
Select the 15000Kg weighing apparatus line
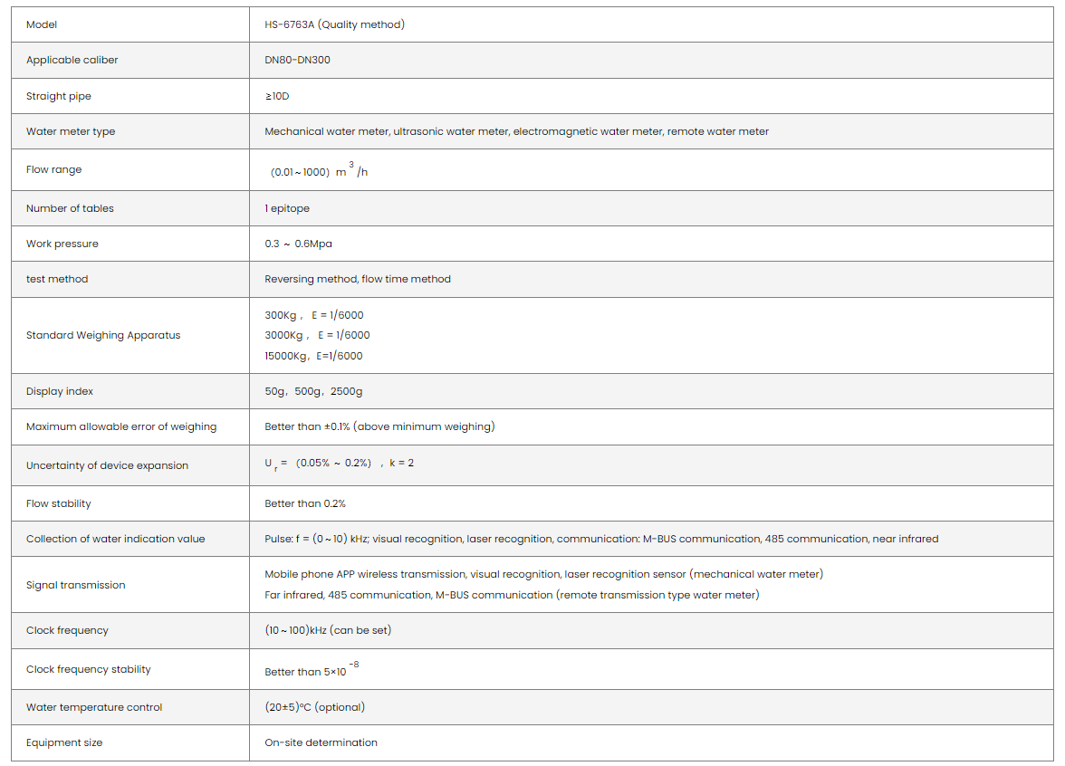tap(313, 356)
